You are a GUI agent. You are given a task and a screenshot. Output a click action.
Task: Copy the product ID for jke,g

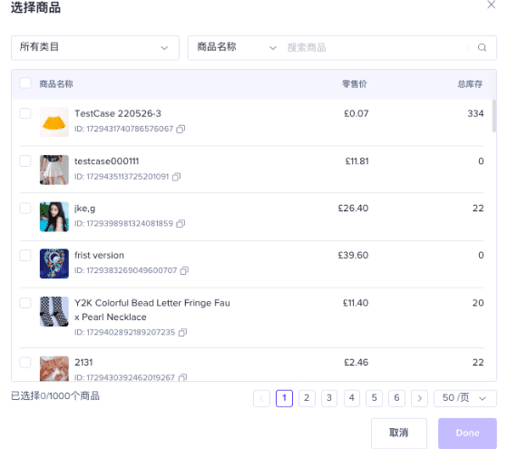tap(181, 223)
